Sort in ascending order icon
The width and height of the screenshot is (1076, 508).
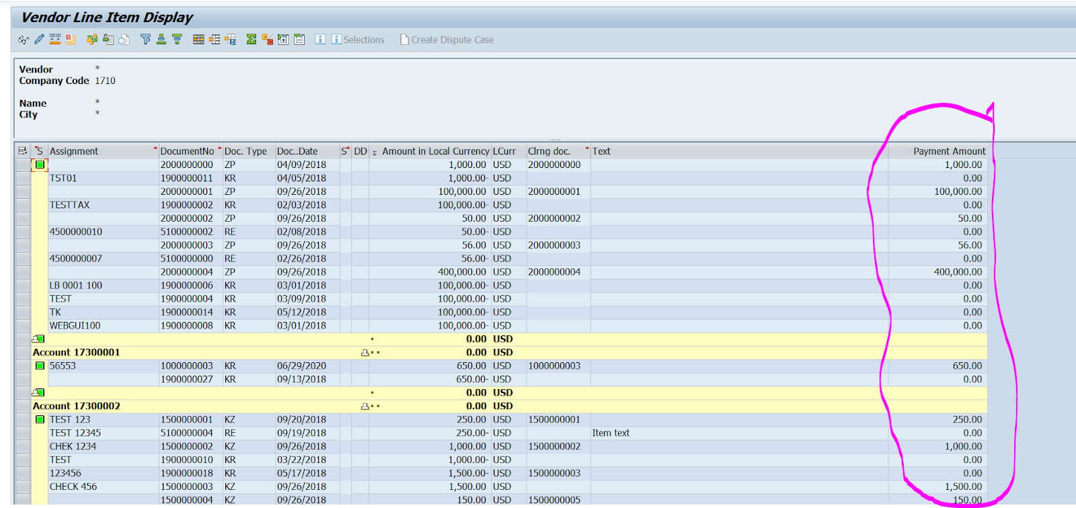click(x=161, y=40)
